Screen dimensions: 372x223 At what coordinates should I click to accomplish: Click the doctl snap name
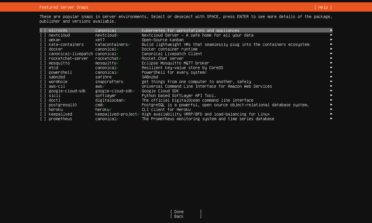point(55,100)
